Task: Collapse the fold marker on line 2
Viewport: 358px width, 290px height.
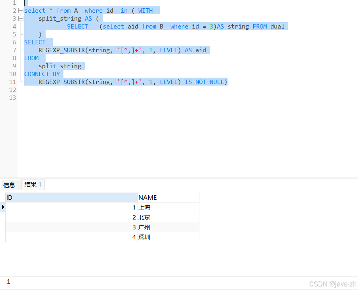Action: click(21, 11)
